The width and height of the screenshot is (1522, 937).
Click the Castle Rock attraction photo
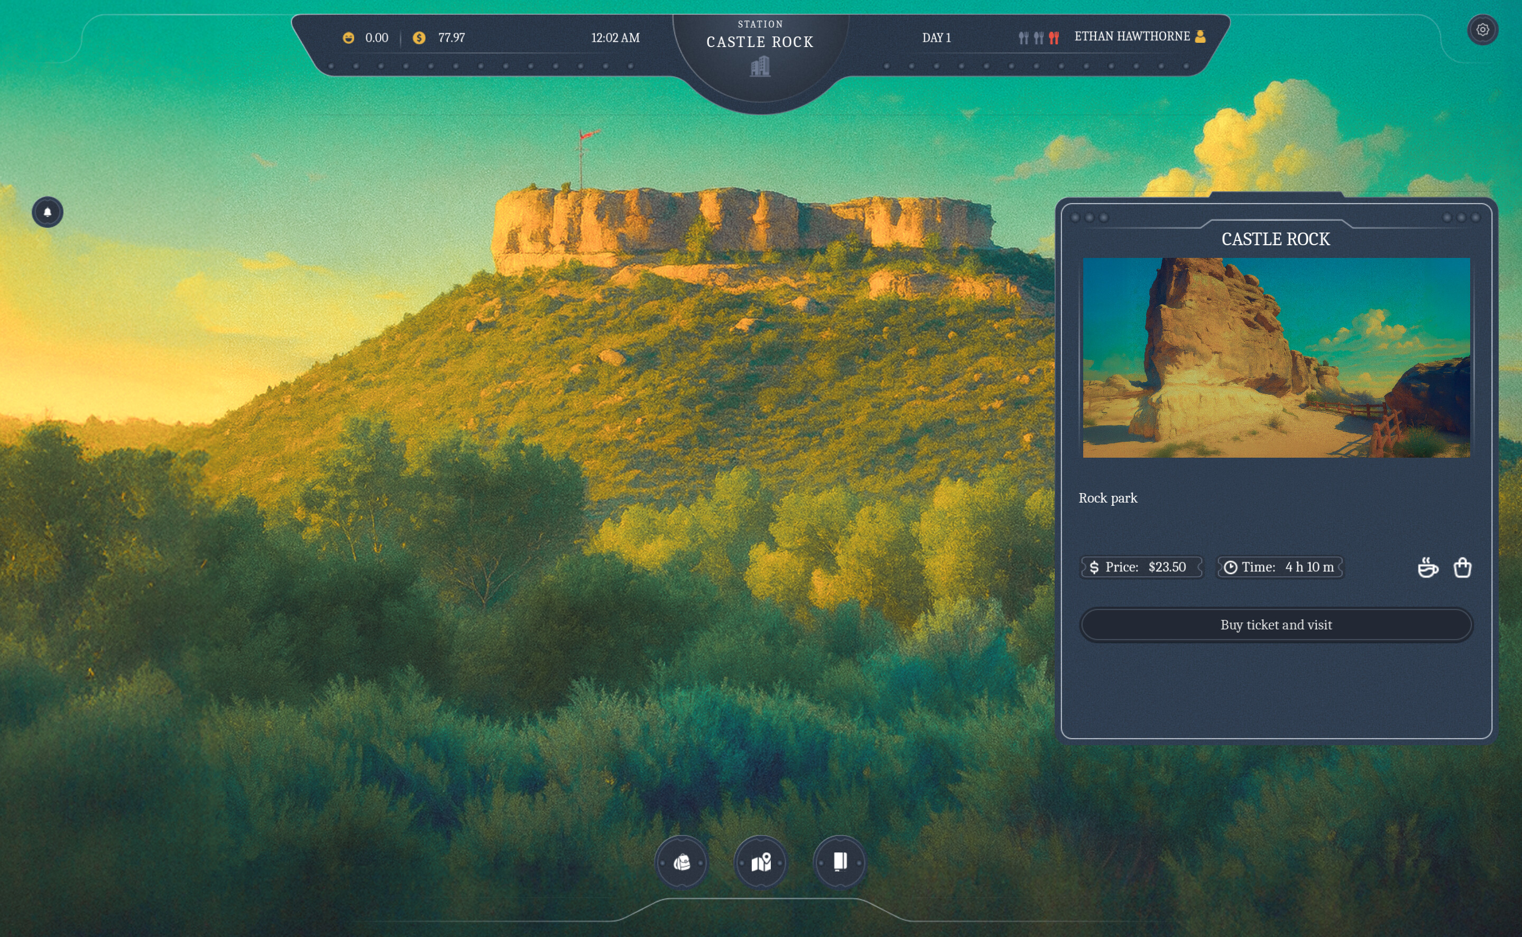point(1275,359)
